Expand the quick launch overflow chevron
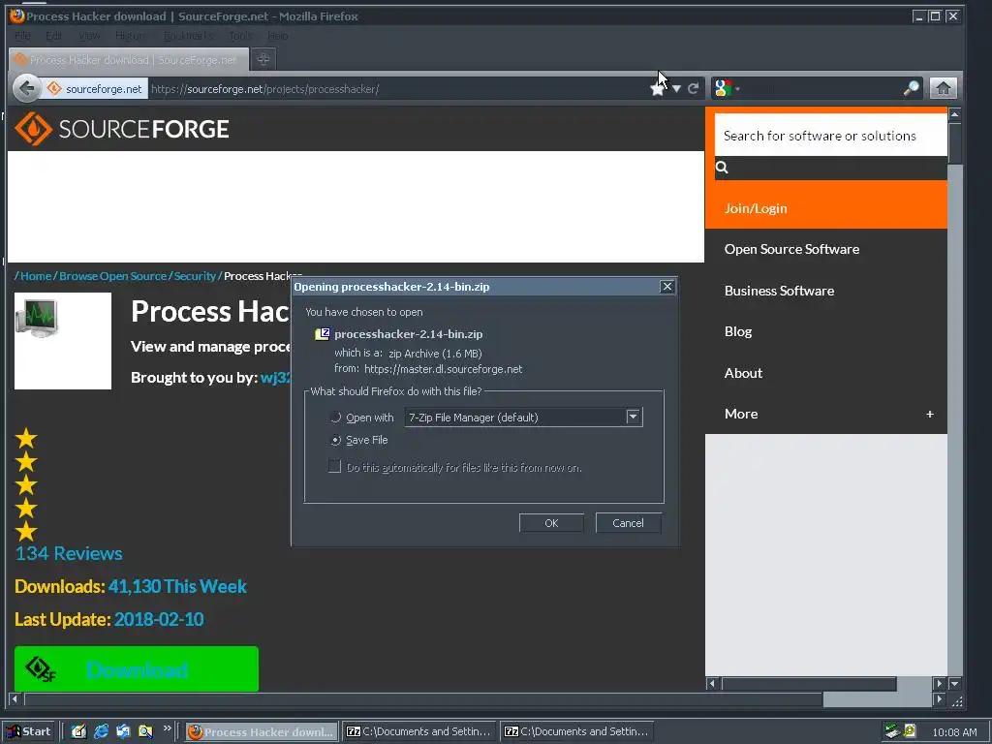992x744 pixels. point(167,728)
